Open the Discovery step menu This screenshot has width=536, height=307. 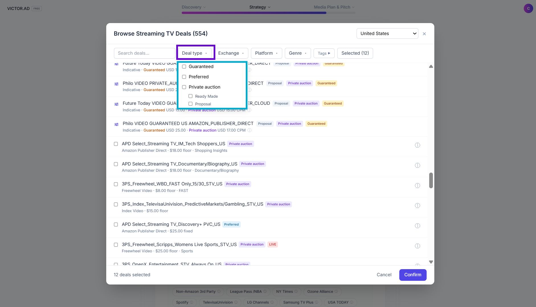(x=194, y=7)
